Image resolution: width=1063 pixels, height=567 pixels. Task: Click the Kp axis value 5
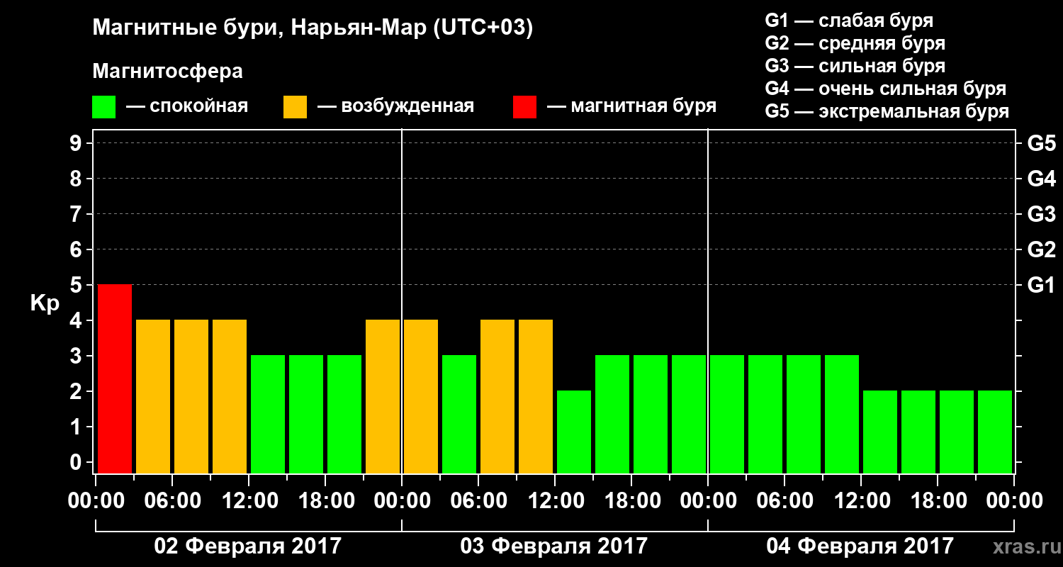click(x=77, y=285)
